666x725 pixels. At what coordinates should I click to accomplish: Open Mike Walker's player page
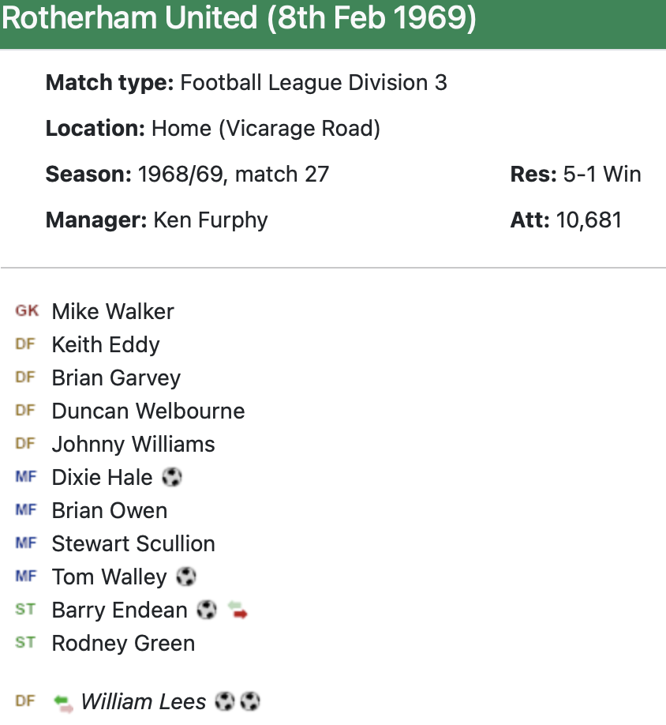click(113, 311)
